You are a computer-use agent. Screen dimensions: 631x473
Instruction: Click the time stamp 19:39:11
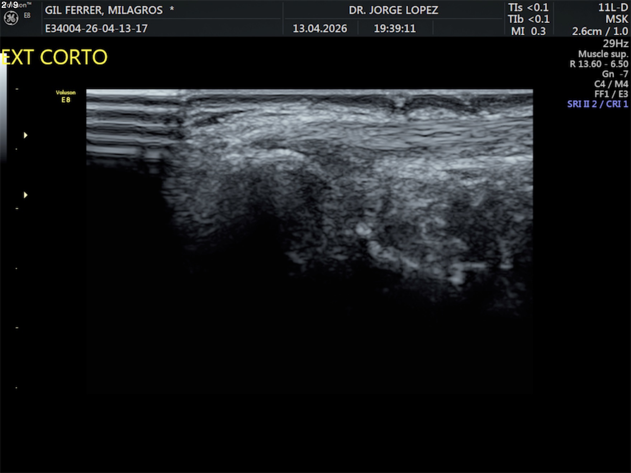click(395, 28)
